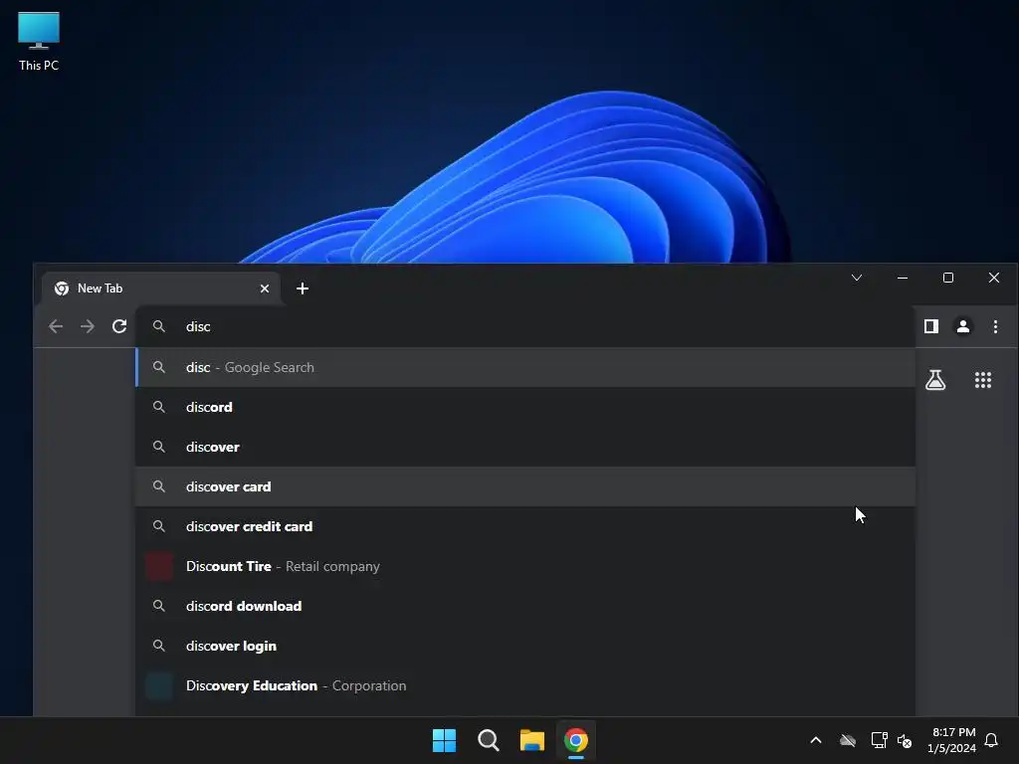Image resolution: width=1019 pixels, height=764 pixels.
Task: Open Chrome Labs flask icon
Action: (x=935, y=380)
